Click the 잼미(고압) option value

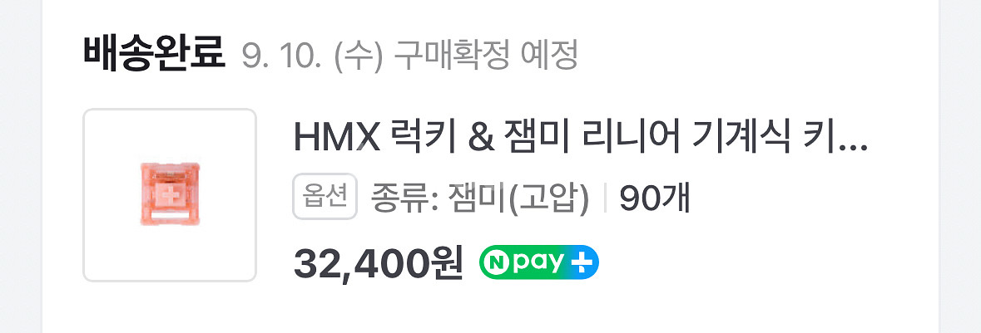[x=518, y=198]
